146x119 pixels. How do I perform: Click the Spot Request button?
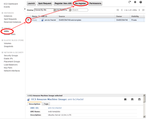tap(45, 3)
